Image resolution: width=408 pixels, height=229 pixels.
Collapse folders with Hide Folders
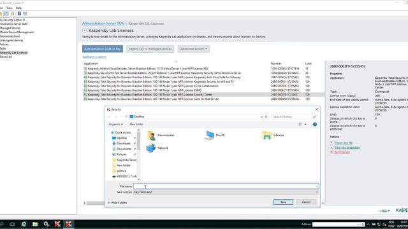pyautogui.click(x=117, y=203)
